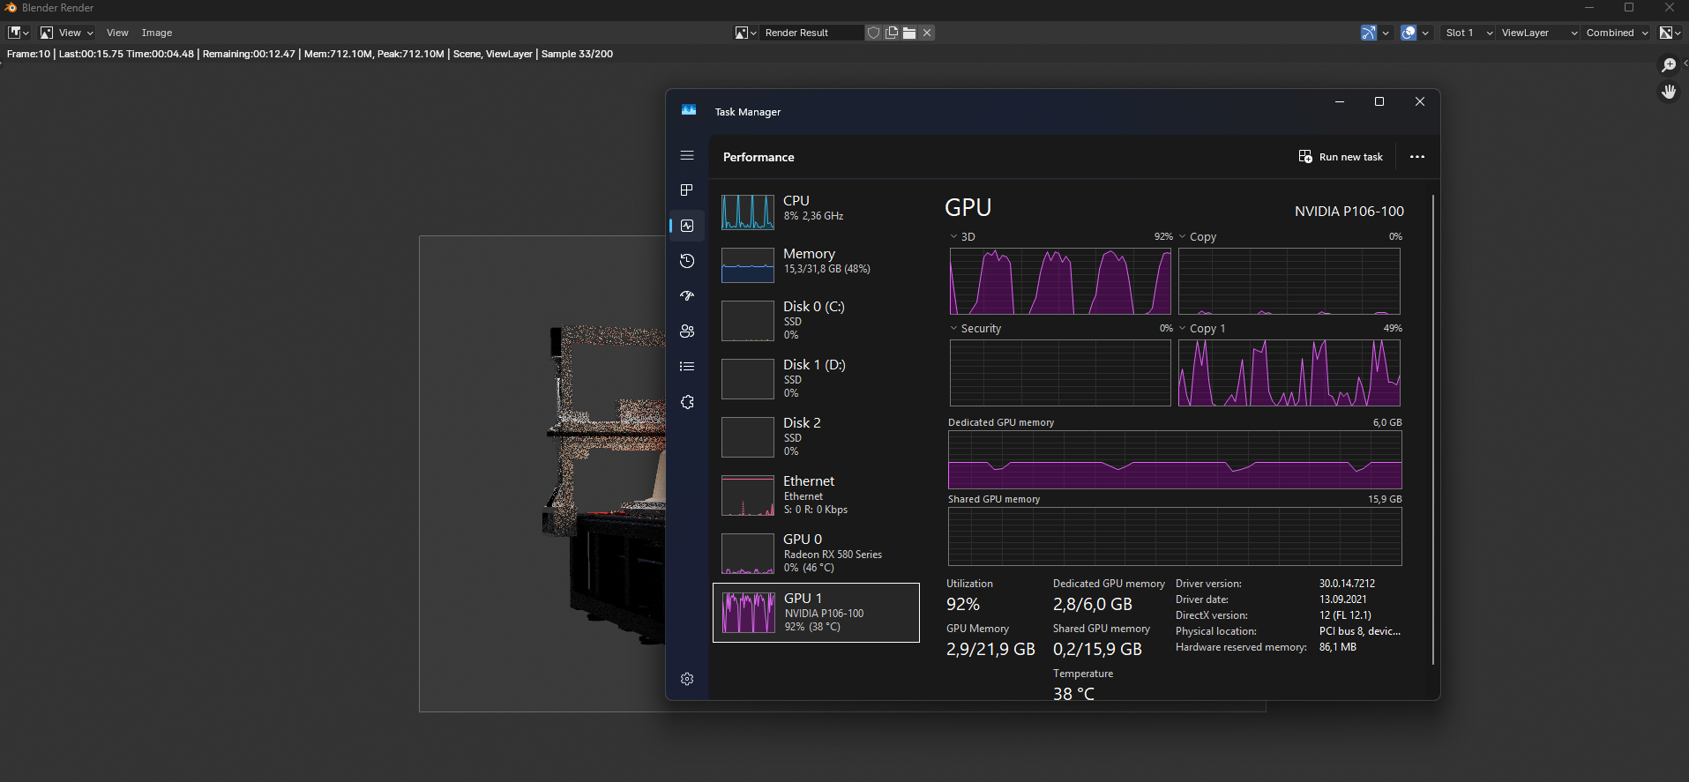Image resolution: width=1689 pixels, height=782 pixels.
Task: Click the new image icon beside Render Result
Action: click(x=892, y=33)
